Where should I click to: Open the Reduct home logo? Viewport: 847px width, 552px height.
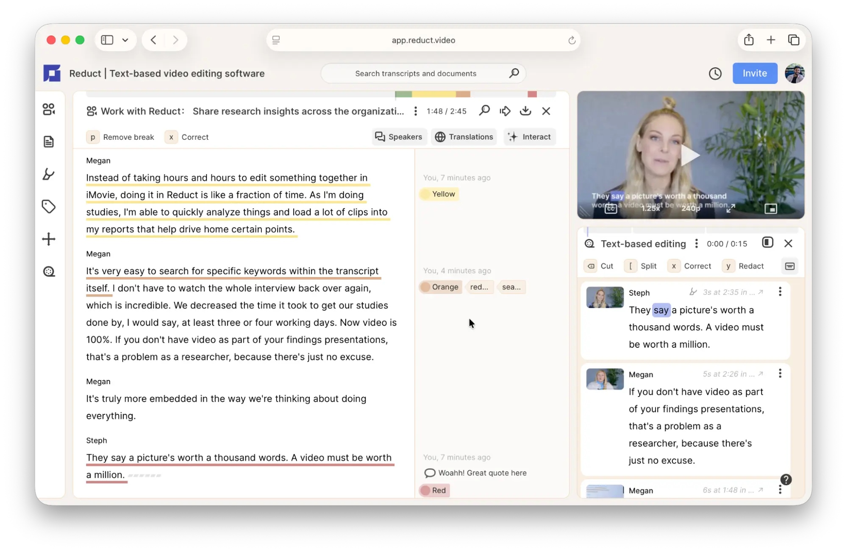52,73
